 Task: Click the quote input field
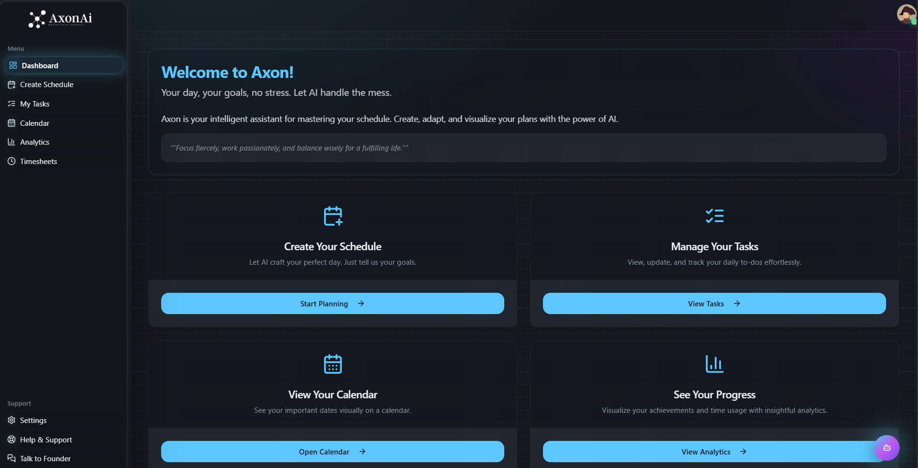(523, 148)
